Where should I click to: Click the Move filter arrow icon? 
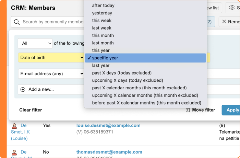coord(188,110)
